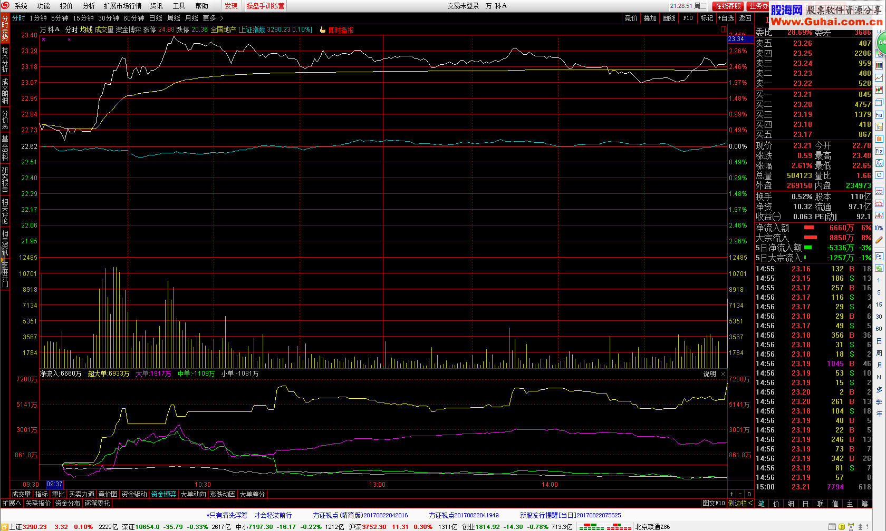Open the 报价 menu

tap(66, 6)
